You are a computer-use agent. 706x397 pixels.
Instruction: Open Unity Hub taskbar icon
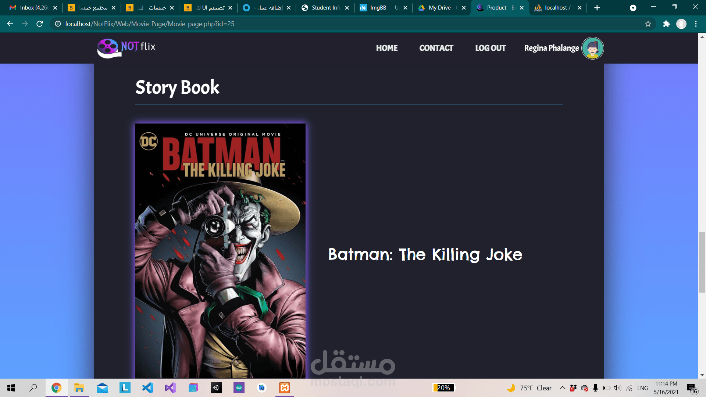point(216,388)
